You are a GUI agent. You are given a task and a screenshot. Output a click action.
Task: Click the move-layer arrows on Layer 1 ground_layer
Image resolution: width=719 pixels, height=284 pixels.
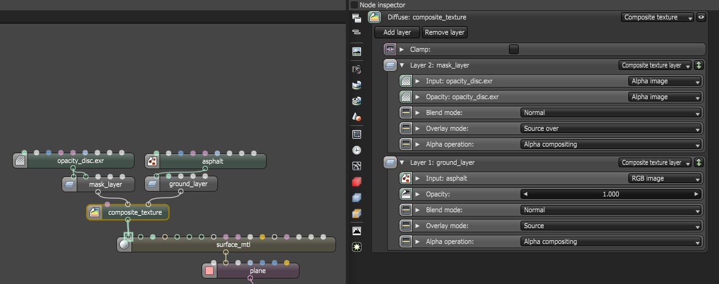pos(698,162)
